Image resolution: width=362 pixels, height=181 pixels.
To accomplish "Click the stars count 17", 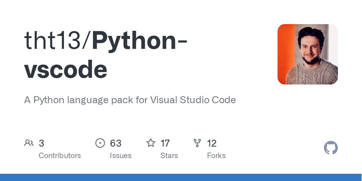I will 165,143.
